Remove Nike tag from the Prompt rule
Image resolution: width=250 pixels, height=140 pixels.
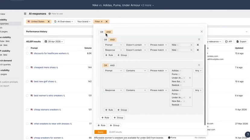coord(178,45)
